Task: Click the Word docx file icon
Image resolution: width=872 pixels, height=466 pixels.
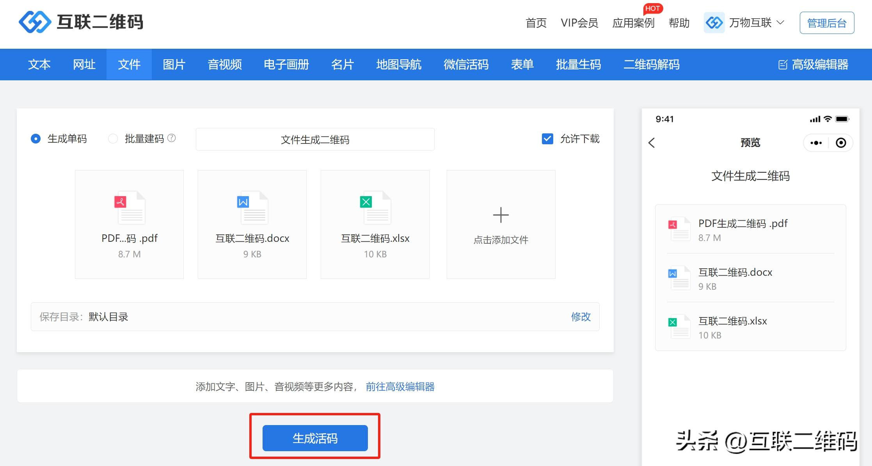Action: pyautogui.click(x=252, y=207)
